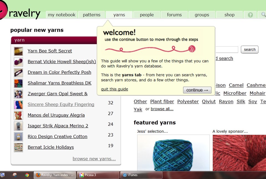View the Yarn Bee Soft Secret yarn
The height and width of the screenshot is (179, 266).
coord(50,51)
